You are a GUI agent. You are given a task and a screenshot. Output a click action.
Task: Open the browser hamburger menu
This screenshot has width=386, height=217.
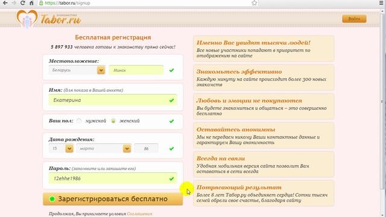pyautogui.click(x=381, y=3)
